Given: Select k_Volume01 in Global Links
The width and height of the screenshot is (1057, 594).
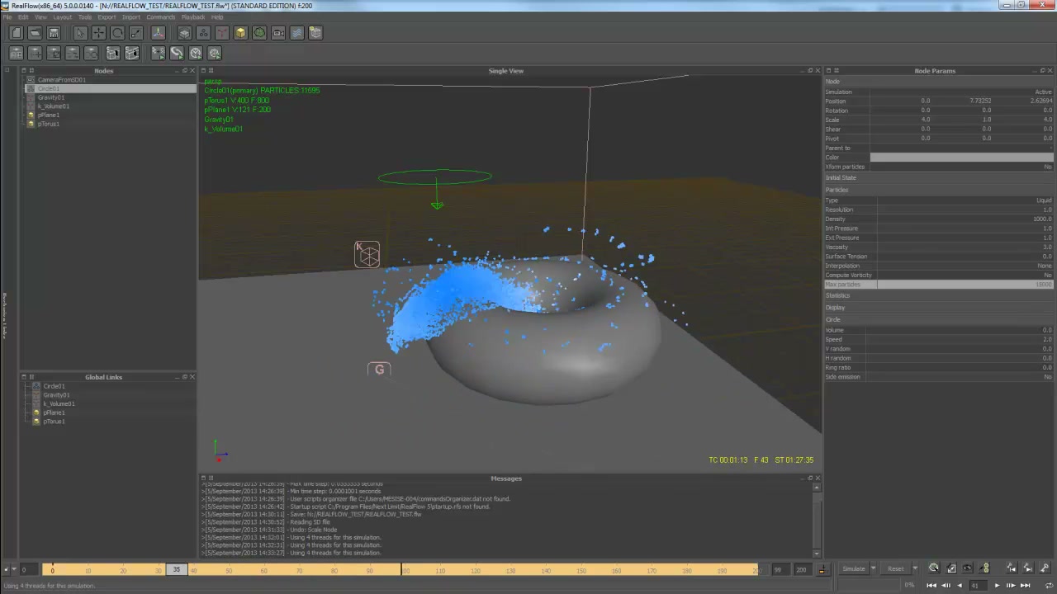Looking at the screenshot, I should [x=59, y=403].
